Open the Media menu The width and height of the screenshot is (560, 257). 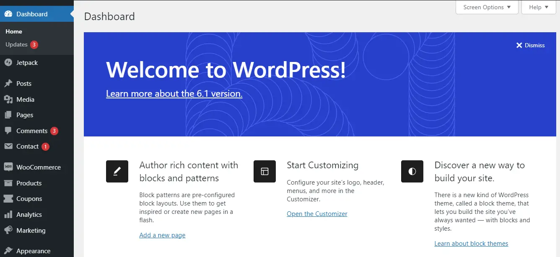(x=37, y=100)
